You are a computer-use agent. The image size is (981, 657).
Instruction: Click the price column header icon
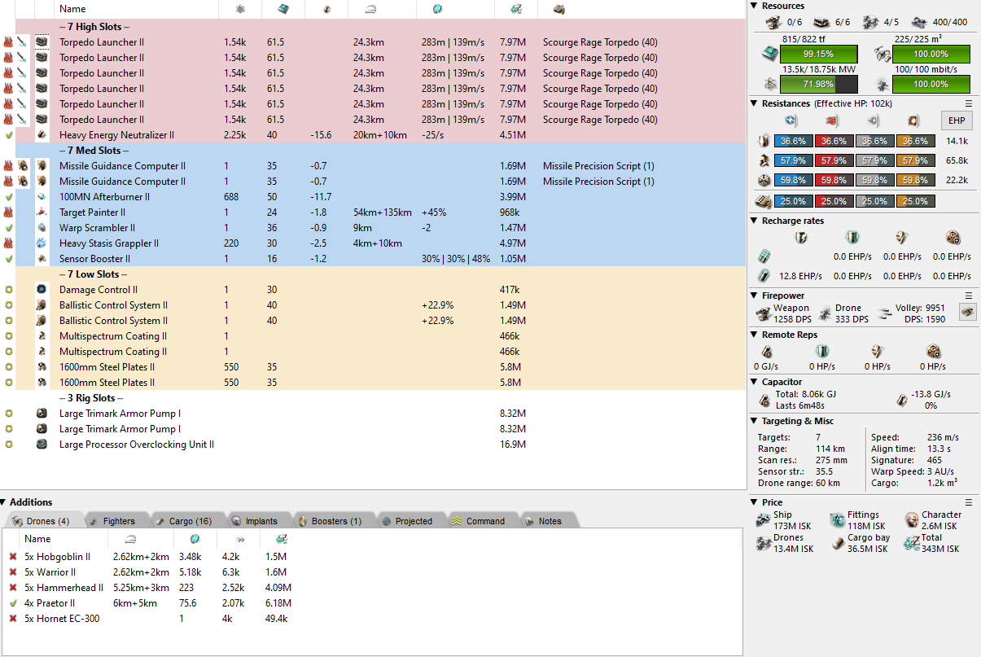pos(515,9)
